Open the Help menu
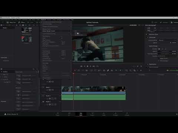The width and height of the screenshot is (178, 133). 72,20
